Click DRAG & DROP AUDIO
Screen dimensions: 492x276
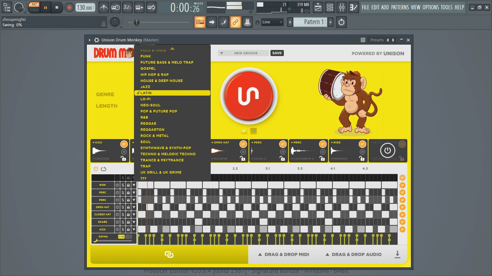pos(353,254)
